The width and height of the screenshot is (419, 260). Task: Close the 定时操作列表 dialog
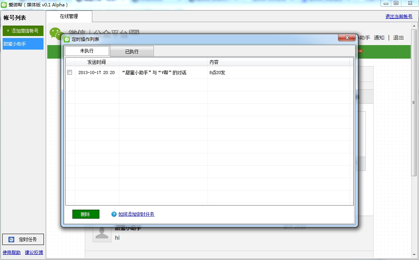click(347, 38)
